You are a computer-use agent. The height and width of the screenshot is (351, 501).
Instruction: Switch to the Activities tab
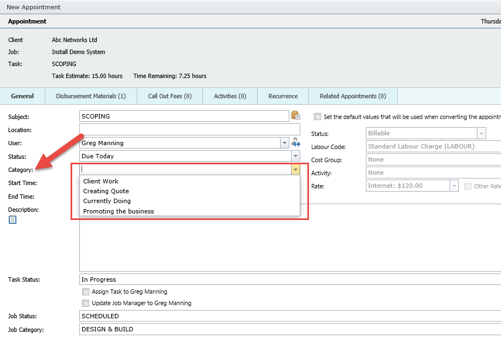(230, 96)
